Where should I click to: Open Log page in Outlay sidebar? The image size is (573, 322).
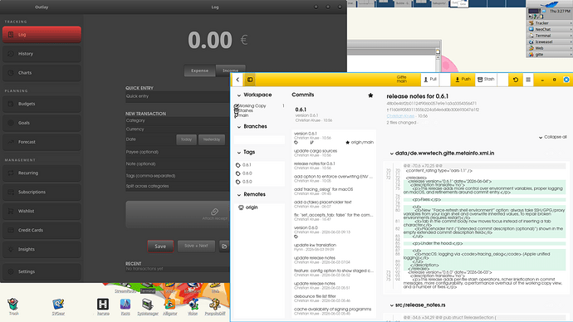[42, 35]
